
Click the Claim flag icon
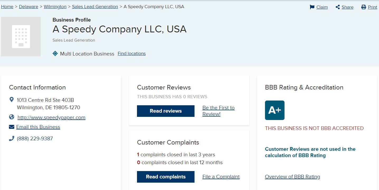tap(312, 7)
